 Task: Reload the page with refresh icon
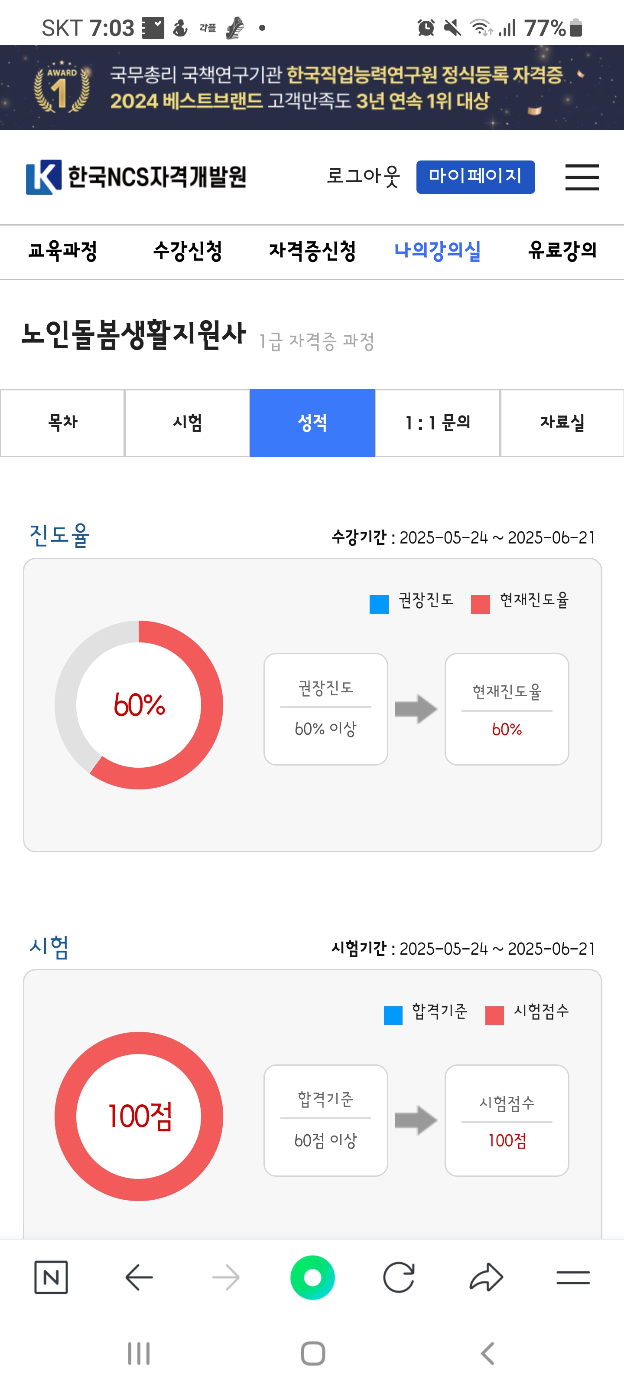point(399,1277)
